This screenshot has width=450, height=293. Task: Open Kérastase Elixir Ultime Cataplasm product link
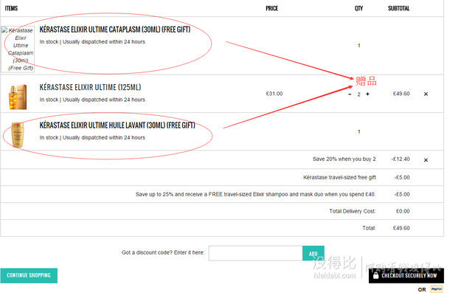tap(115, 30)
